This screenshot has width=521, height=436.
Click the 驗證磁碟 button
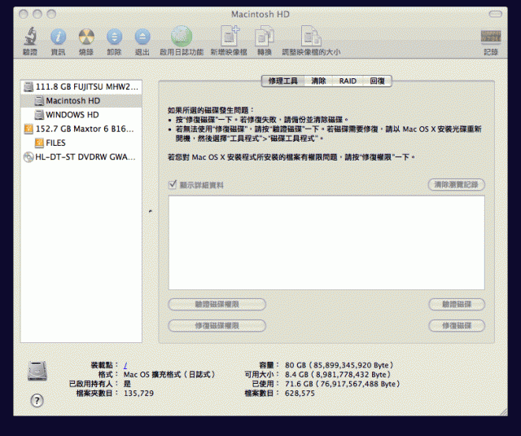(x=457, y=304)
